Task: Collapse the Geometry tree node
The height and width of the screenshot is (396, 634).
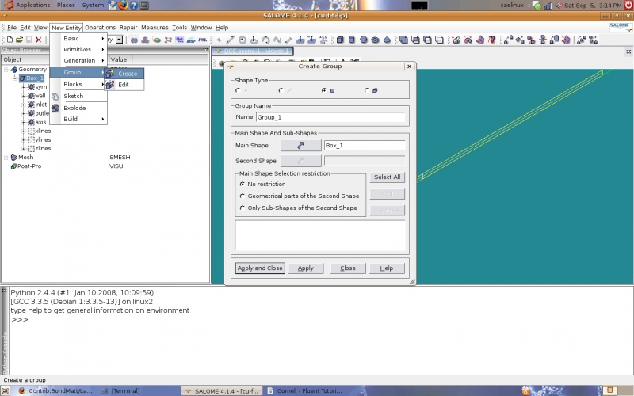Action: click(x=6, y=69)
